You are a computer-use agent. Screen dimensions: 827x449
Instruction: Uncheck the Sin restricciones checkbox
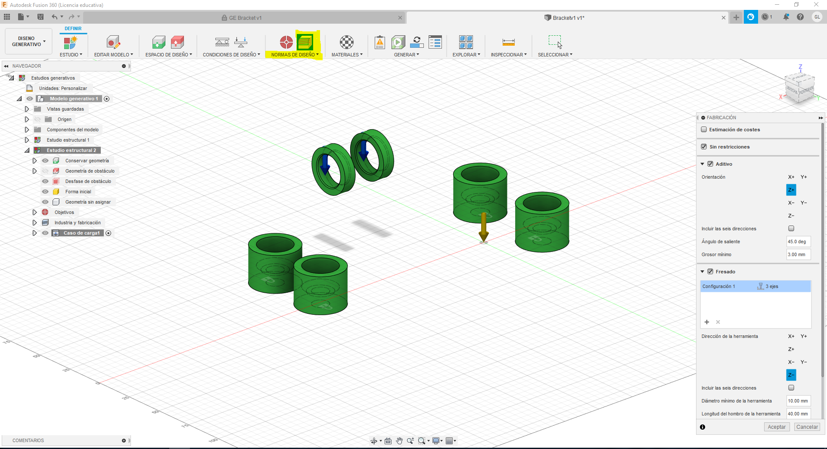(704, 147)
